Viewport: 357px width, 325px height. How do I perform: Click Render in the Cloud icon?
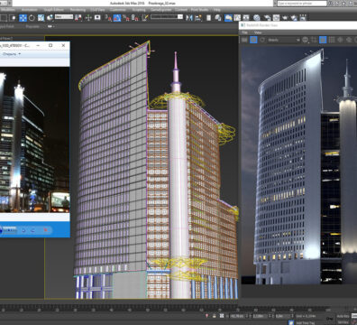294,18
